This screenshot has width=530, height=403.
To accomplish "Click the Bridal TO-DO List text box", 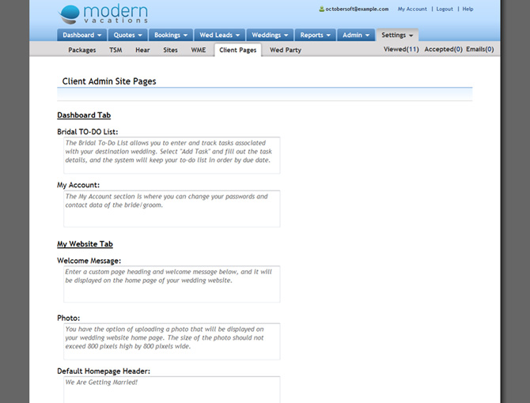I will (x=171, y=155).
